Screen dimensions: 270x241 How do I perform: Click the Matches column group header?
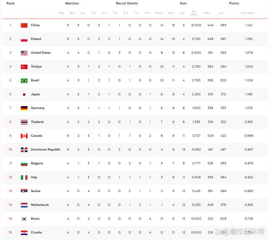click(x=72, y=3)
